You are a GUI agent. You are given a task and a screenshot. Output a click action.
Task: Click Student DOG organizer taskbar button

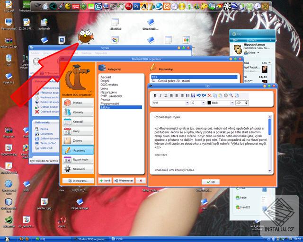[x=89, y=239]
